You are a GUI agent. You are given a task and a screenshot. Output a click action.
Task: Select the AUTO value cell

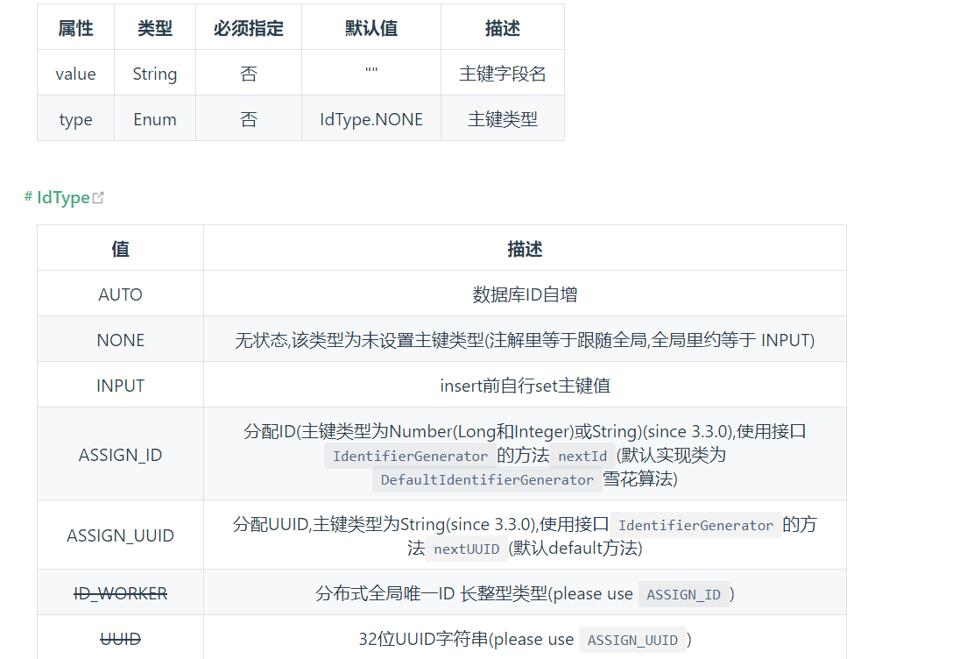[x=120, y=294]
